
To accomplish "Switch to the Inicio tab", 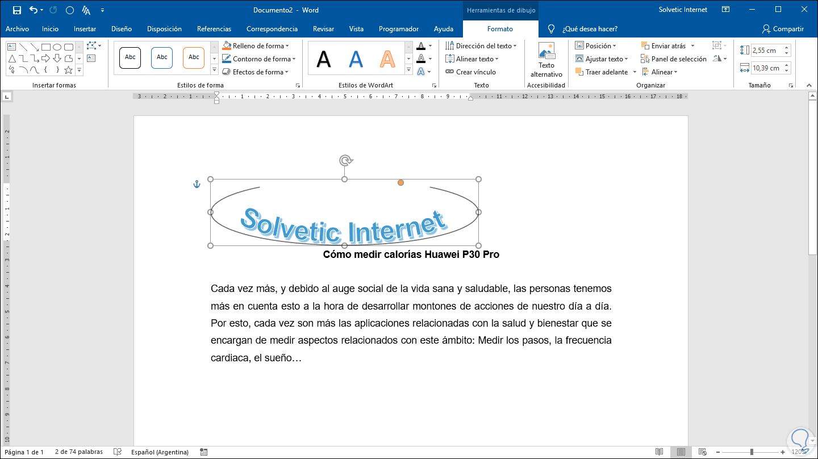I will (x=50, y=29).
